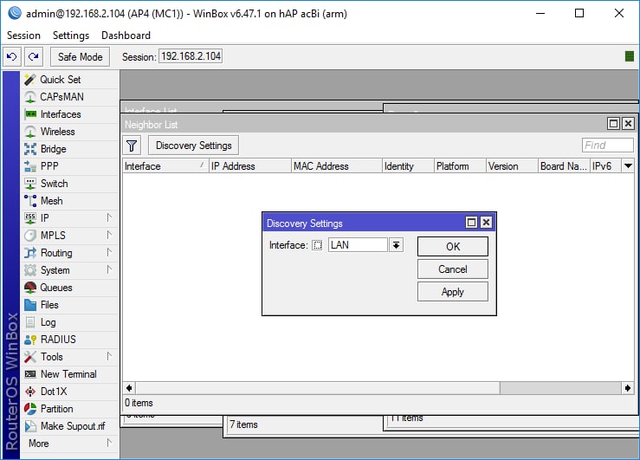Click the Neighbor List horizontal scrollbar thumb

pyautogui.click(x=318, y=388)
